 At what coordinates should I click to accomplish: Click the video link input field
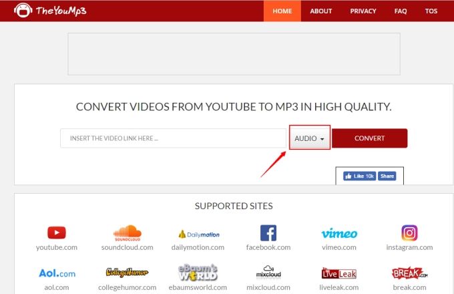(x=173, y=138)
